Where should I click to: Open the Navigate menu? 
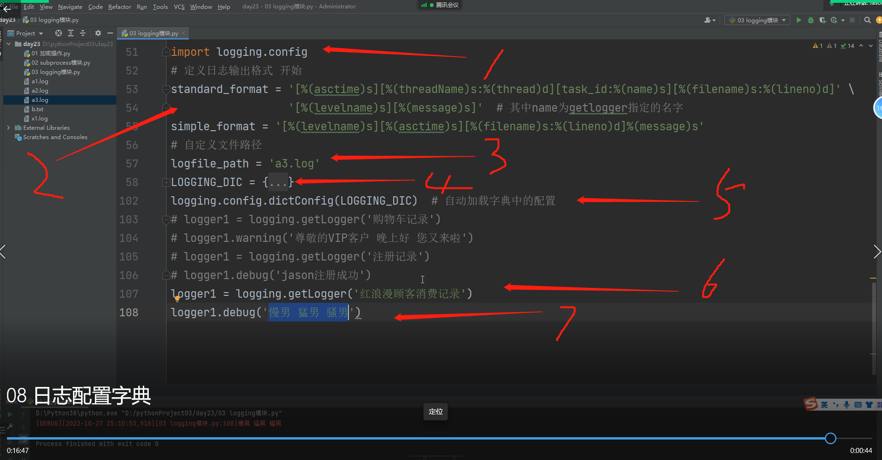pyautogui.click(x=70, y=7)
